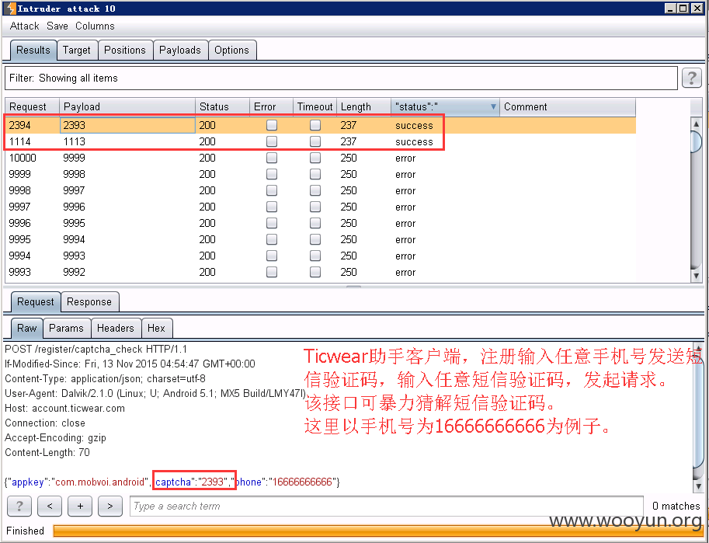The width and height of the screenshot is (709, 543).
Task: Show the Params request view
Action: (66, 328)
